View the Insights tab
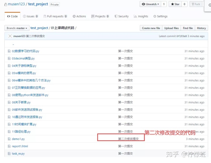The height and width of the screenshot is (163, 211). (141, 16)
